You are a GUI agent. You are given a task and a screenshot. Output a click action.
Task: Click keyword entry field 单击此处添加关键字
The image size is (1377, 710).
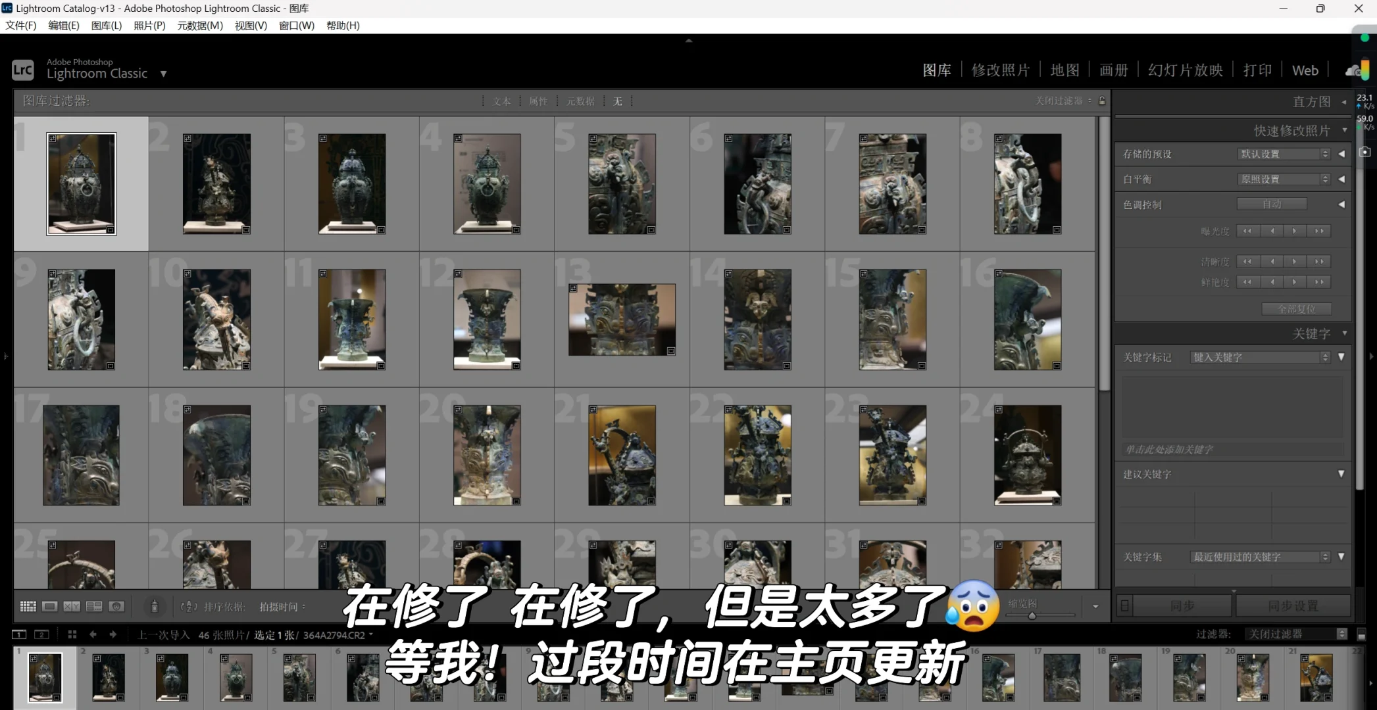click(1232, 450)
